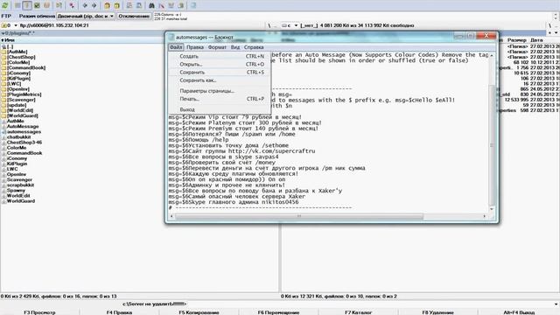560x315 pixels.
Task: Open right panel directory history arrow
Action: 556,33
